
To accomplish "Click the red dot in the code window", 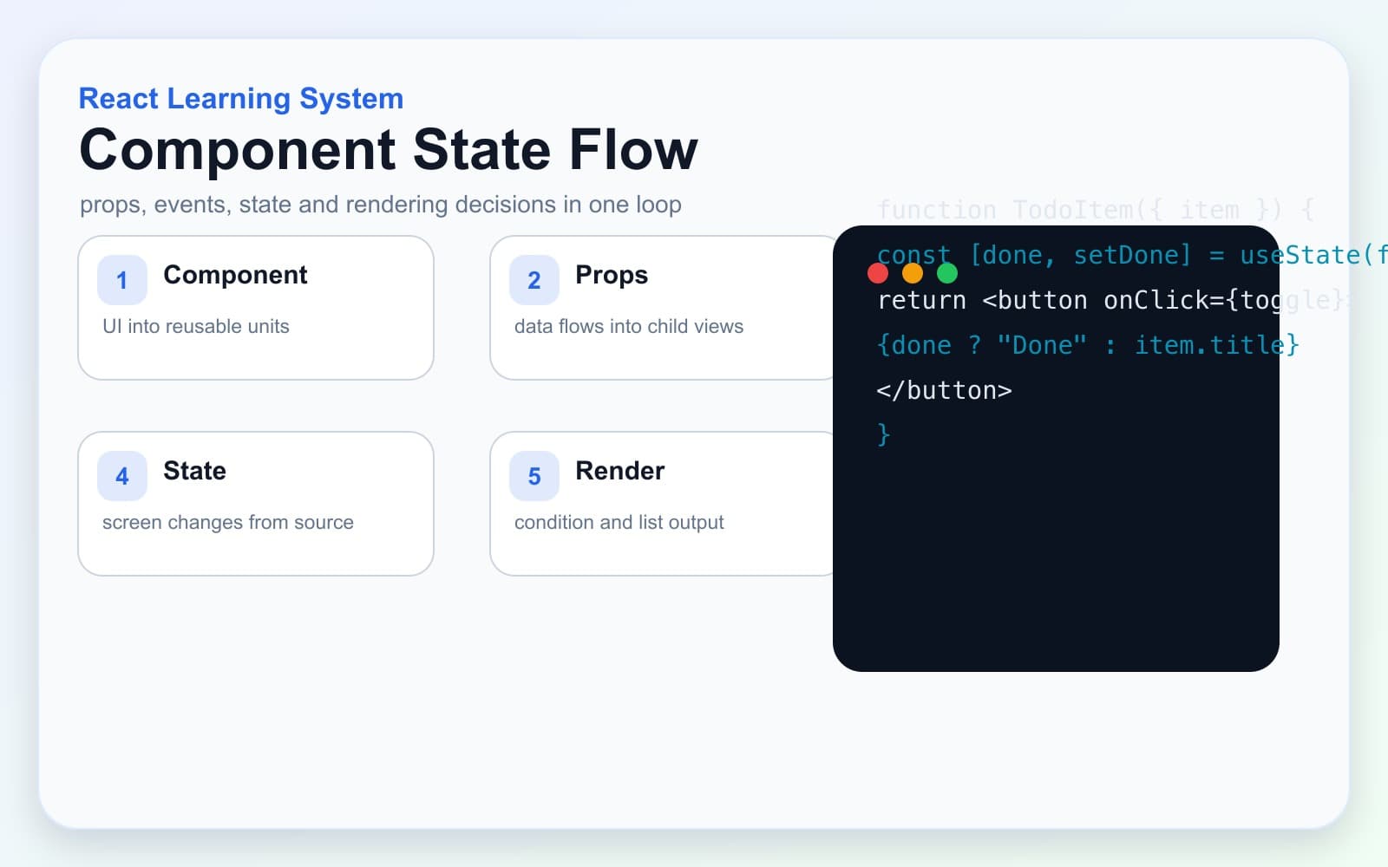I will [x=878, y=273].
